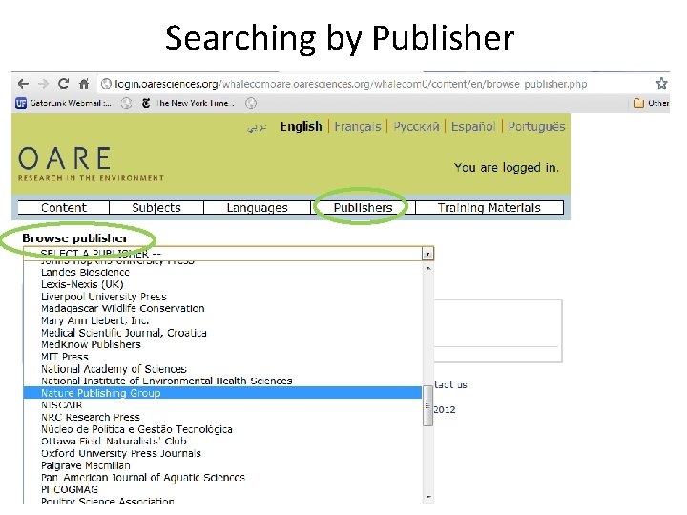This screenshot has width=687, height=515.
Task: Open the Content tab
Action: tap(64, 208)
